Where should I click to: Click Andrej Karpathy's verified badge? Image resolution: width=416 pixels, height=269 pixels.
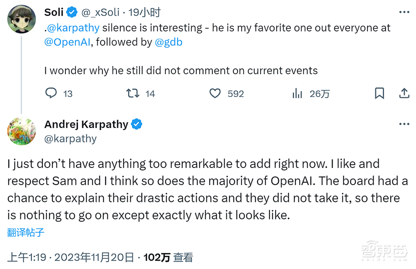click(137, 124)
